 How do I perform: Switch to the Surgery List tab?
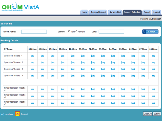click(x=115, y=12)
